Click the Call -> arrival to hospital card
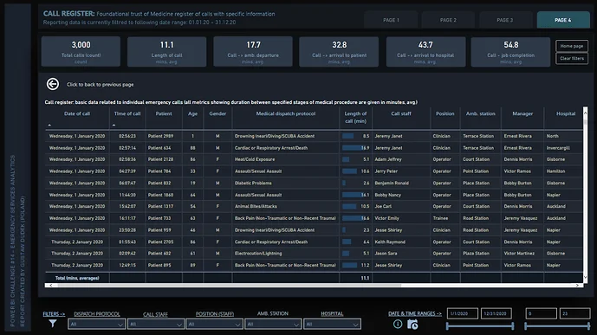Viewport: 597px width, 335px height. pos(425,51)
